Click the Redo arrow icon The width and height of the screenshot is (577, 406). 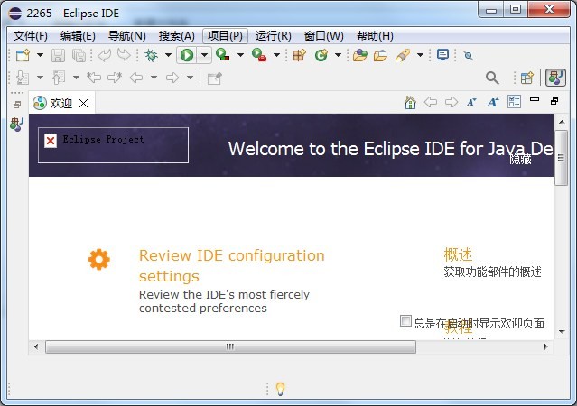click(x=124, y=56)
